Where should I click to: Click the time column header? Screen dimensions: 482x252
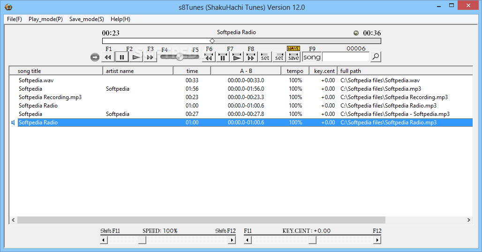coord(192,71)
